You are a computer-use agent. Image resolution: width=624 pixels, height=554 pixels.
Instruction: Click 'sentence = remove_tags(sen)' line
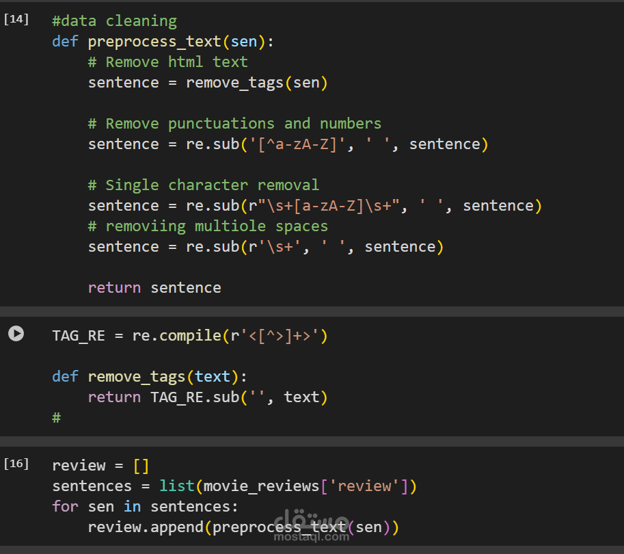point(208,83)
